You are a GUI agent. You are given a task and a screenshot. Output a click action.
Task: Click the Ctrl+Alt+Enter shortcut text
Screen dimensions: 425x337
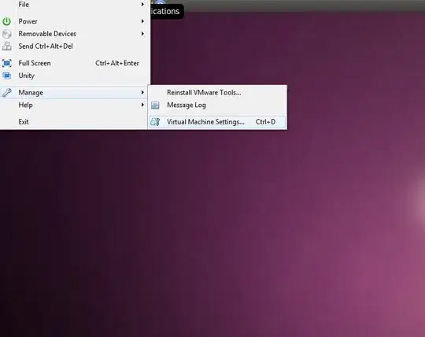point(117,63)
